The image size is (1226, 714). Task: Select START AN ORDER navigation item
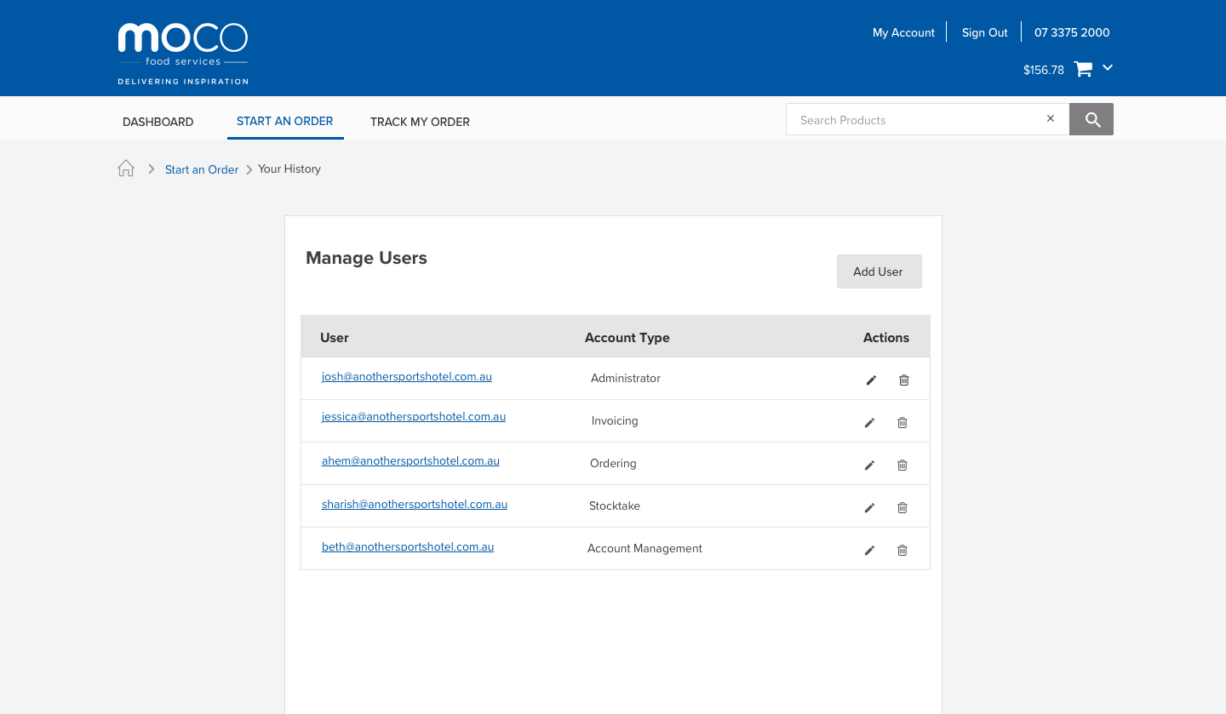[284, 121]
